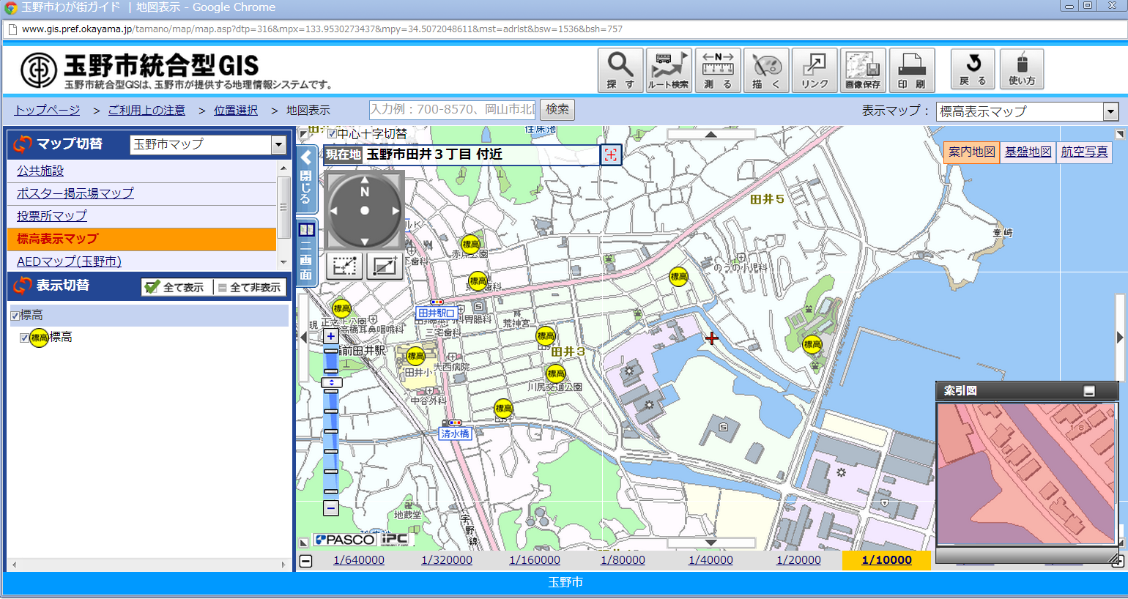
Task: Click the top map pan-up arrow bar
Action: (711, 134)
